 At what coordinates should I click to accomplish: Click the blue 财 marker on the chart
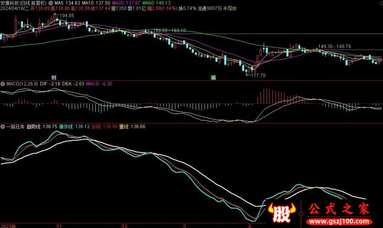click(x=54, y=77)
